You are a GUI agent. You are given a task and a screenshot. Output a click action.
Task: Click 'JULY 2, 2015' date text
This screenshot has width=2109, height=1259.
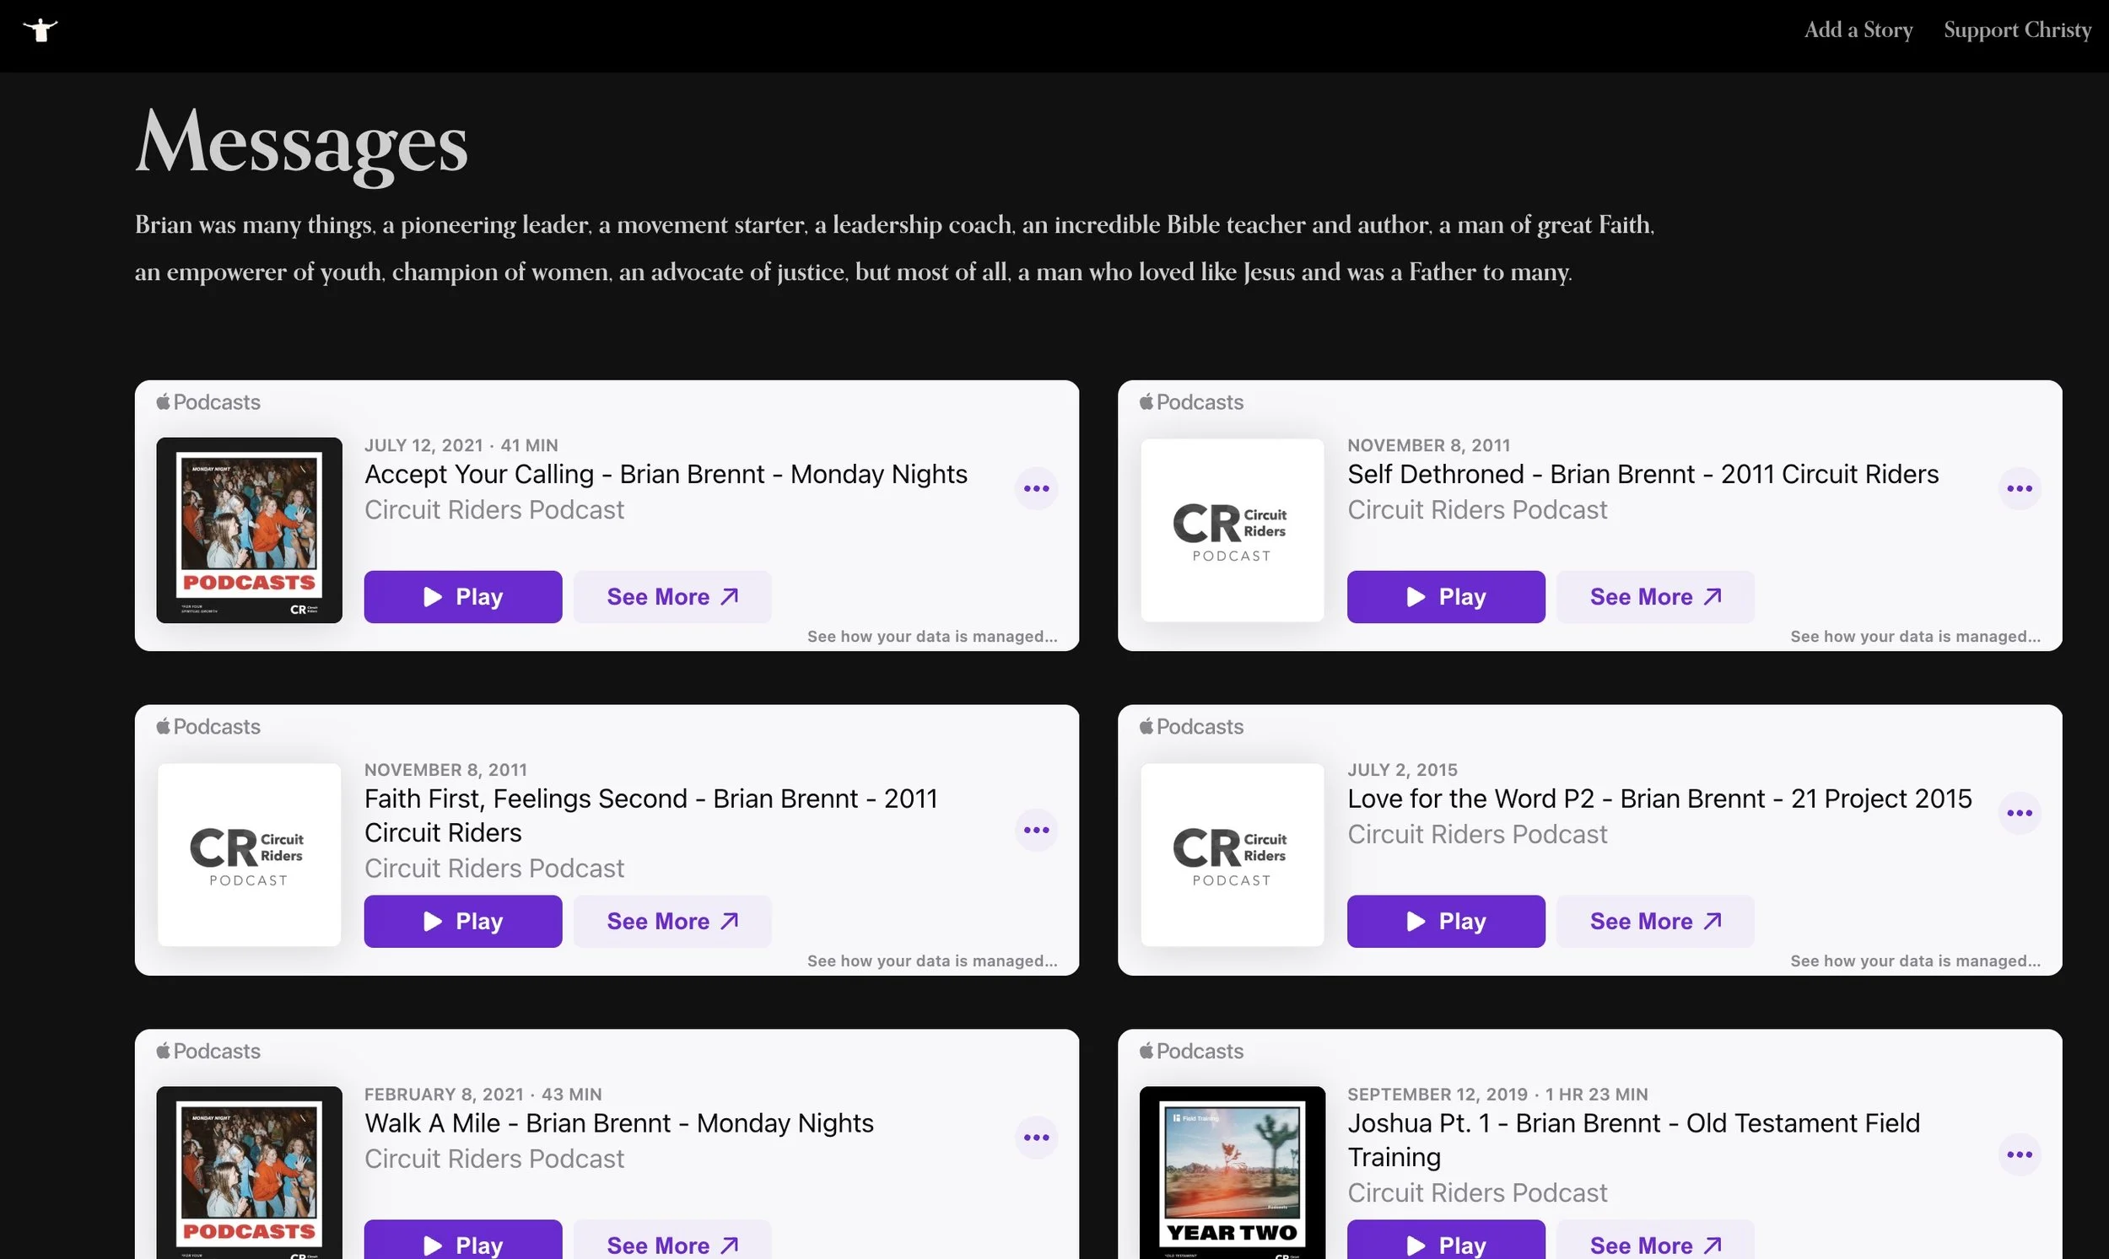click(1402, 770)
